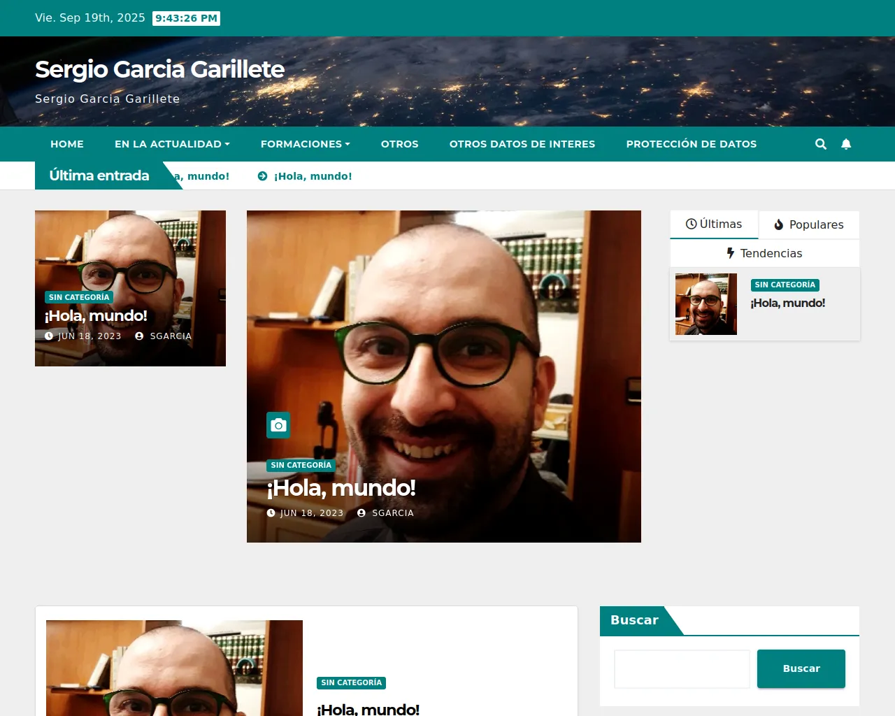Click the 9:43:26 PM clock display
This screenshot has height=716, width=895.
tap(186, 18)
